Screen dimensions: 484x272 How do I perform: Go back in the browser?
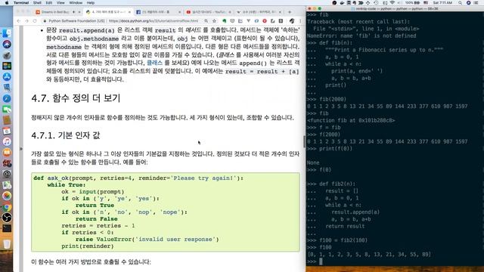click(19, 21)
